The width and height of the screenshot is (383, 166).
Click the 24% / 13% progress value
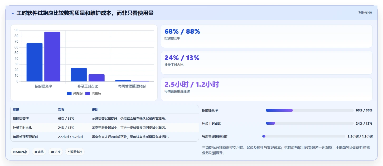tap(364, 123)
